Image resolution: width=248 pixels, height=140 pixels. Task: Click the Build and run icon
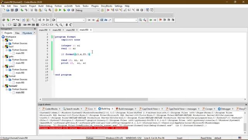(64, 10)
